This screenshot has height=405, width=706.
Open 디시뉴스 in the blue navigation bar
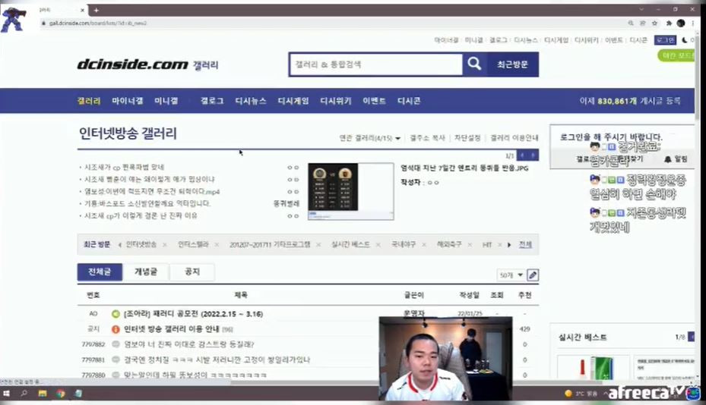coord(250,101)
